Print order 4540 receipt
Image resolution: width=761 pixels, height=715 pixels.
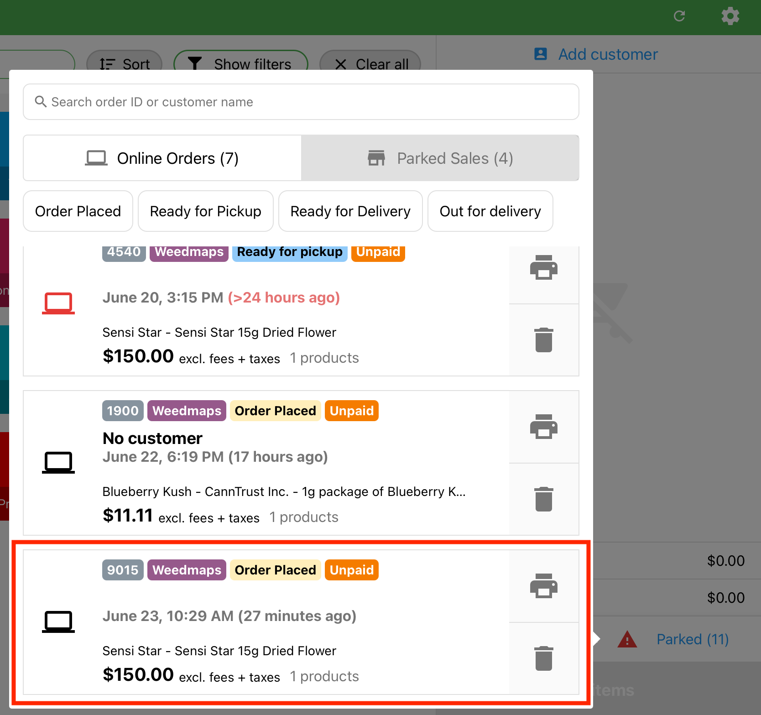tap(543, 268)
